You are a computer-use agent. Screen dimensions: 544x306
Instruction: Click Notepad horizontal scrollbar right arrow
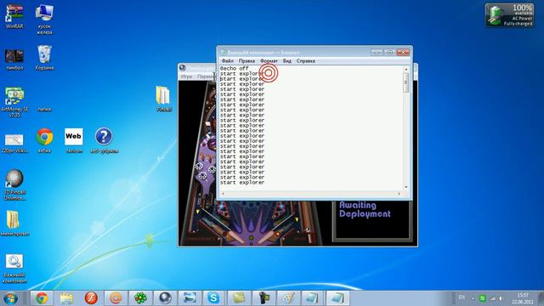tap(399, 194)
